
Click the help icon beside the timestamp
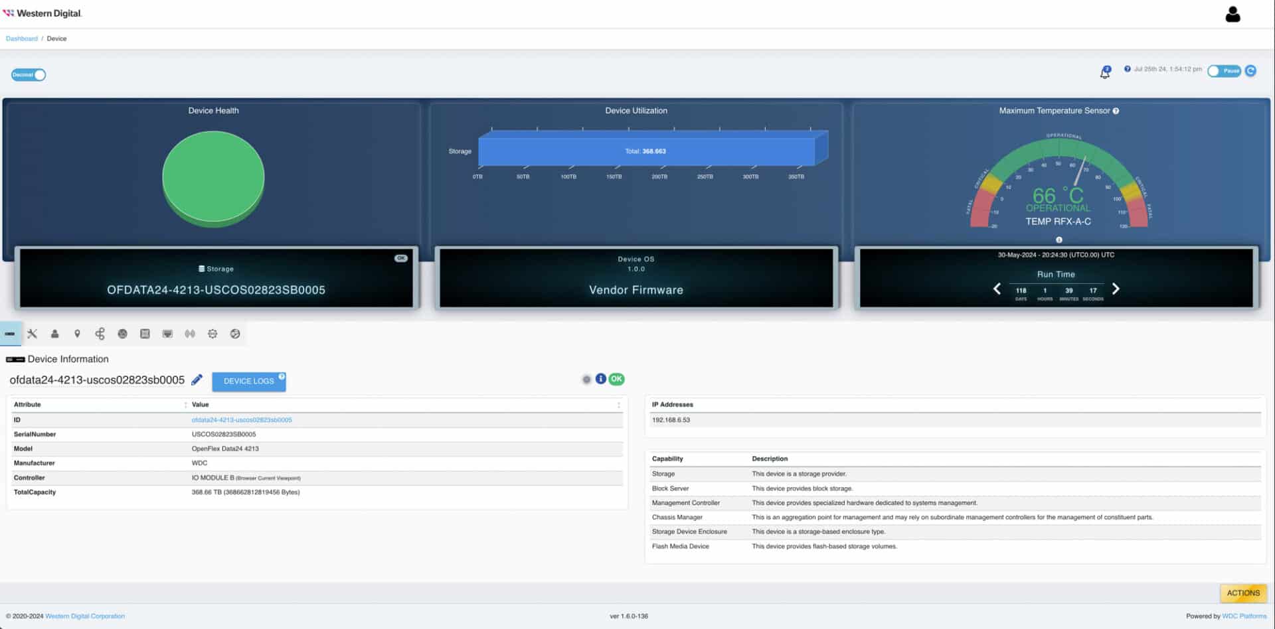click(x=1127, y=69)
